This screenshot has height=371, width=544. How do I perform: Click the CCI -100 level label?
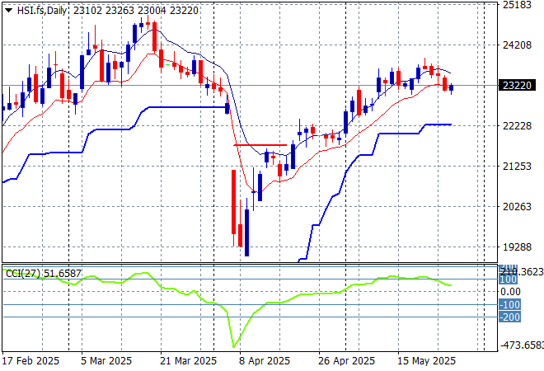tap(509, 305)
